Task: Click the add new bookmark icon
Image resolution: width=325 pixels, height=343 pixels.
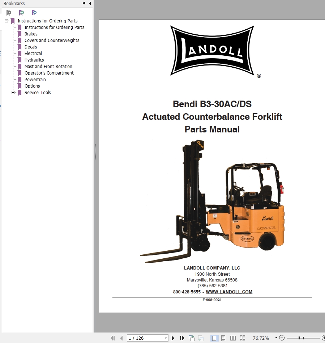Action: 21,13
